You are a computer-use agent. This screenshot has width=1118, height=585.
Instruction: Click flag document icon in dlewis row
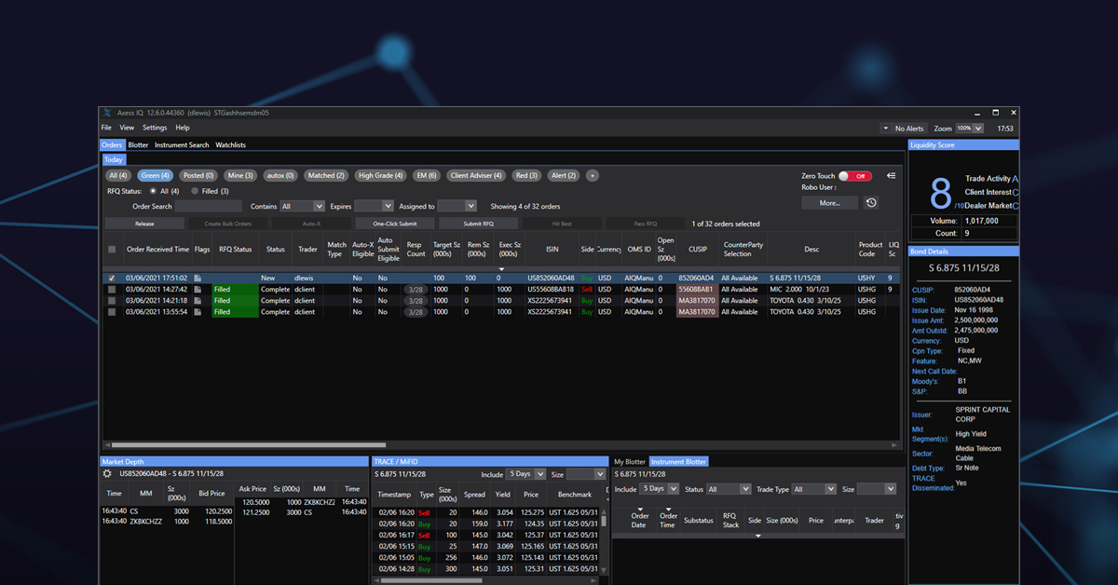tap(198, 279)
